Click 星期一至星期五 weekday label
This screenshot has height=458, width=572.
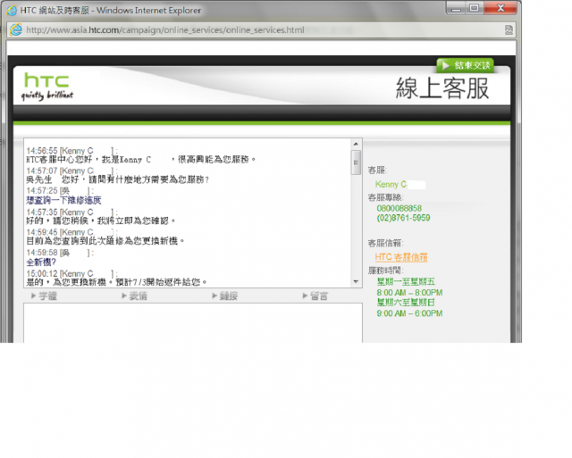pyautogui.click(x=406, y=281)
